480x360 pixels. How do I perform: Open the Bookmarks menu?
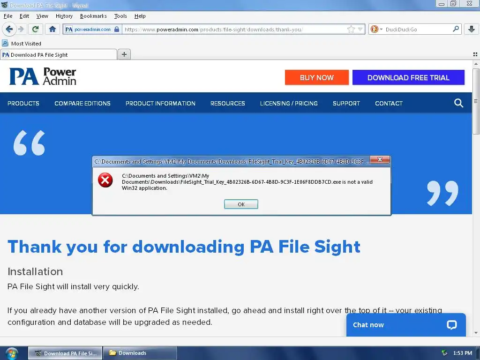coord(93,16)
